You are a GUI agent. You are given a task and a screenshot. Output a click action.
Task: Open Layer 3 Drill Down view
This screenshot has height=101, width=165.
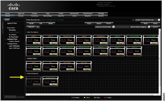(x=14, y=48)
